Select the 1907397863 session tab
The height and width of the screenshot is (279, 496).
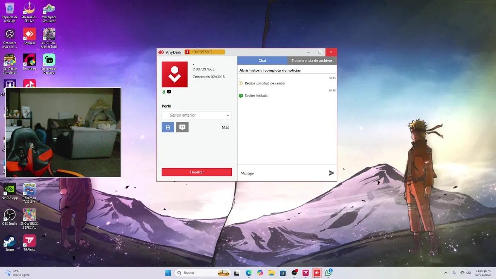pos(205,52)
